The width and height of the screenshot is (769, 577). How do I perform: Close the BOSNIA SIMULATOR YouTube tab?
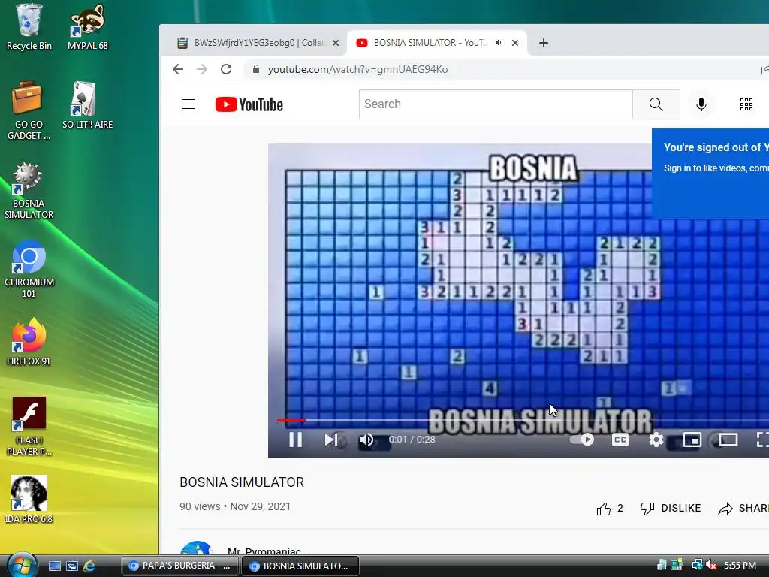pos(515,43)
